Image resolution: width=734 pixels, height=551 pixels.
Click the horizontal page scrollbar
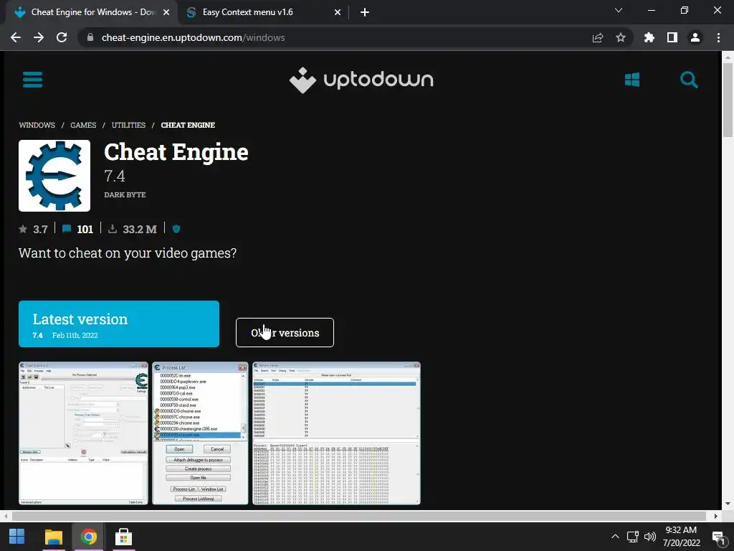pyautogui.click(x=358, y=516)
